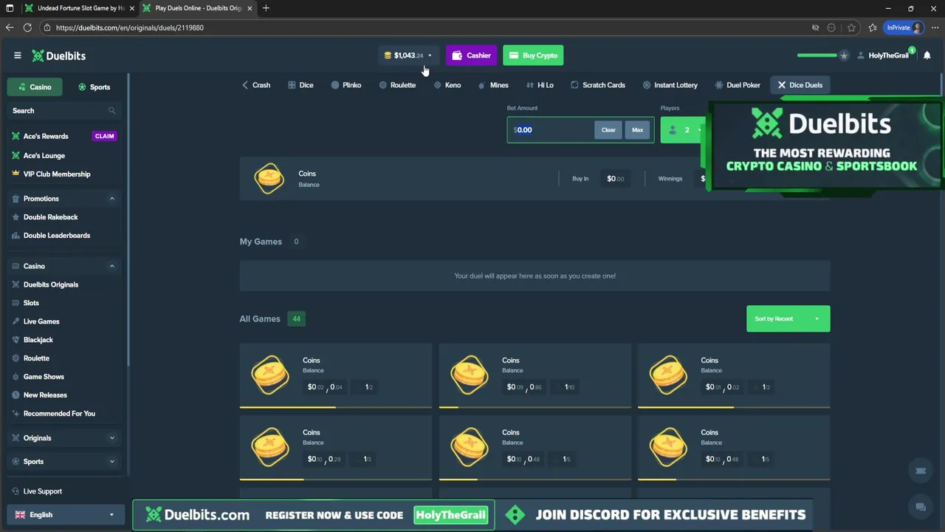Open the Instant Lottery tab
The width and height of the screenshot is (945, 532).
(x=670, y=85)
